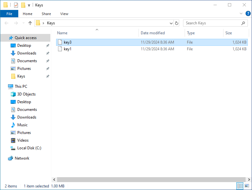The width and height of the screenshot is (252, 190).
Task: Click key1's 1,024 KB size cell
Action: [239, 49]
